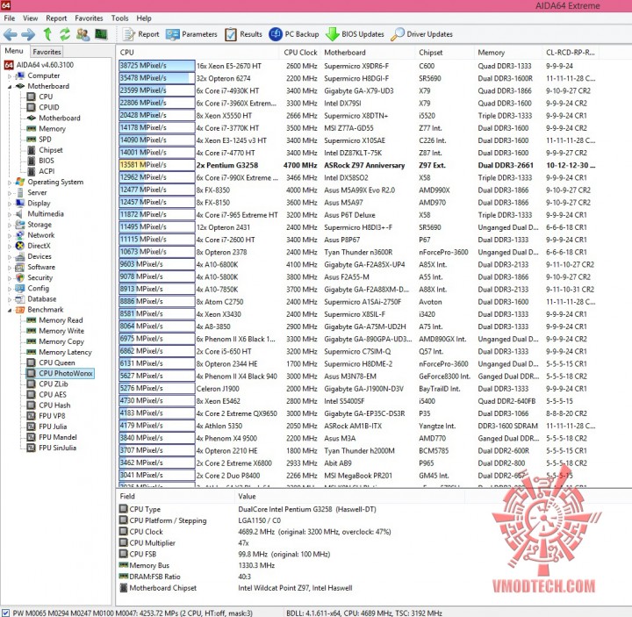Select FPU Julia benchmark
The image size is (632, 617).
[47, 427]
